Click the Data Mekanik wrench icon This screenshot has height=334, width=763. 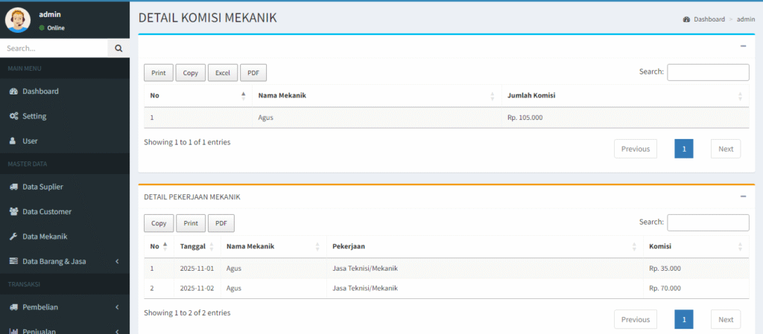(13, 237)
